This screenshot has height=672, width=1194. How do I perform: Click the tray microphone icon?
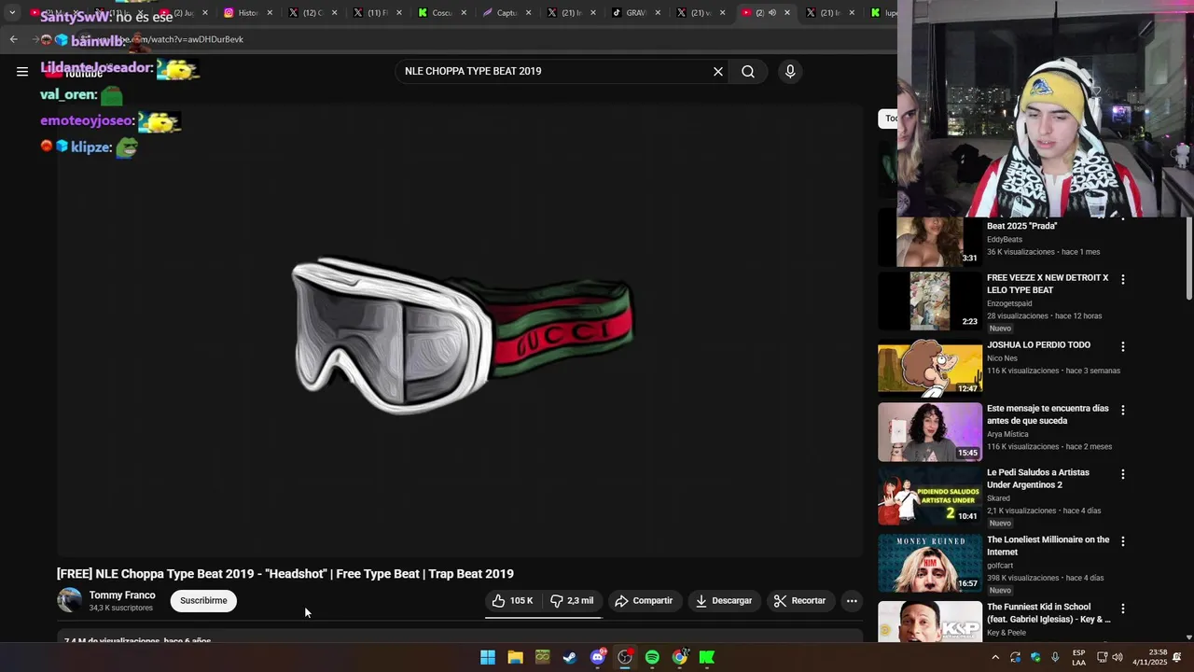(1055, 657)
